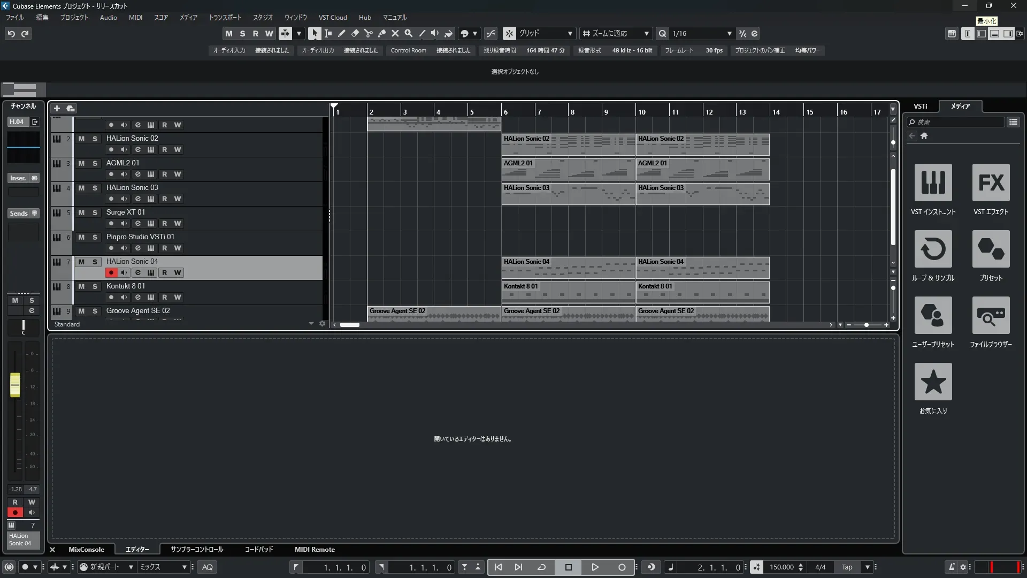Open VST Instruments media tile

point(933,182)
